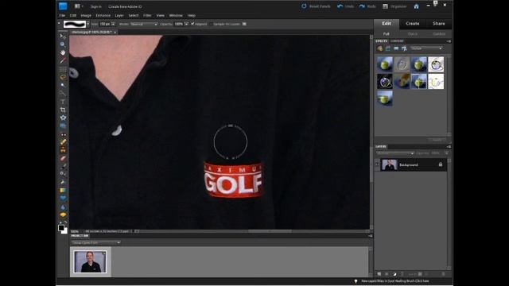Select the Spot Healing Brush tool
Viewport: 509px width, 286px height.
(63, 142)
